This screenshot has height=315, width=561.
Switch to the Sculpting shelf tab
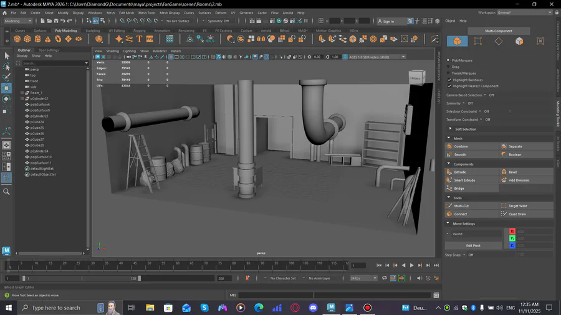pyautogui.click(x=92, y=31)
